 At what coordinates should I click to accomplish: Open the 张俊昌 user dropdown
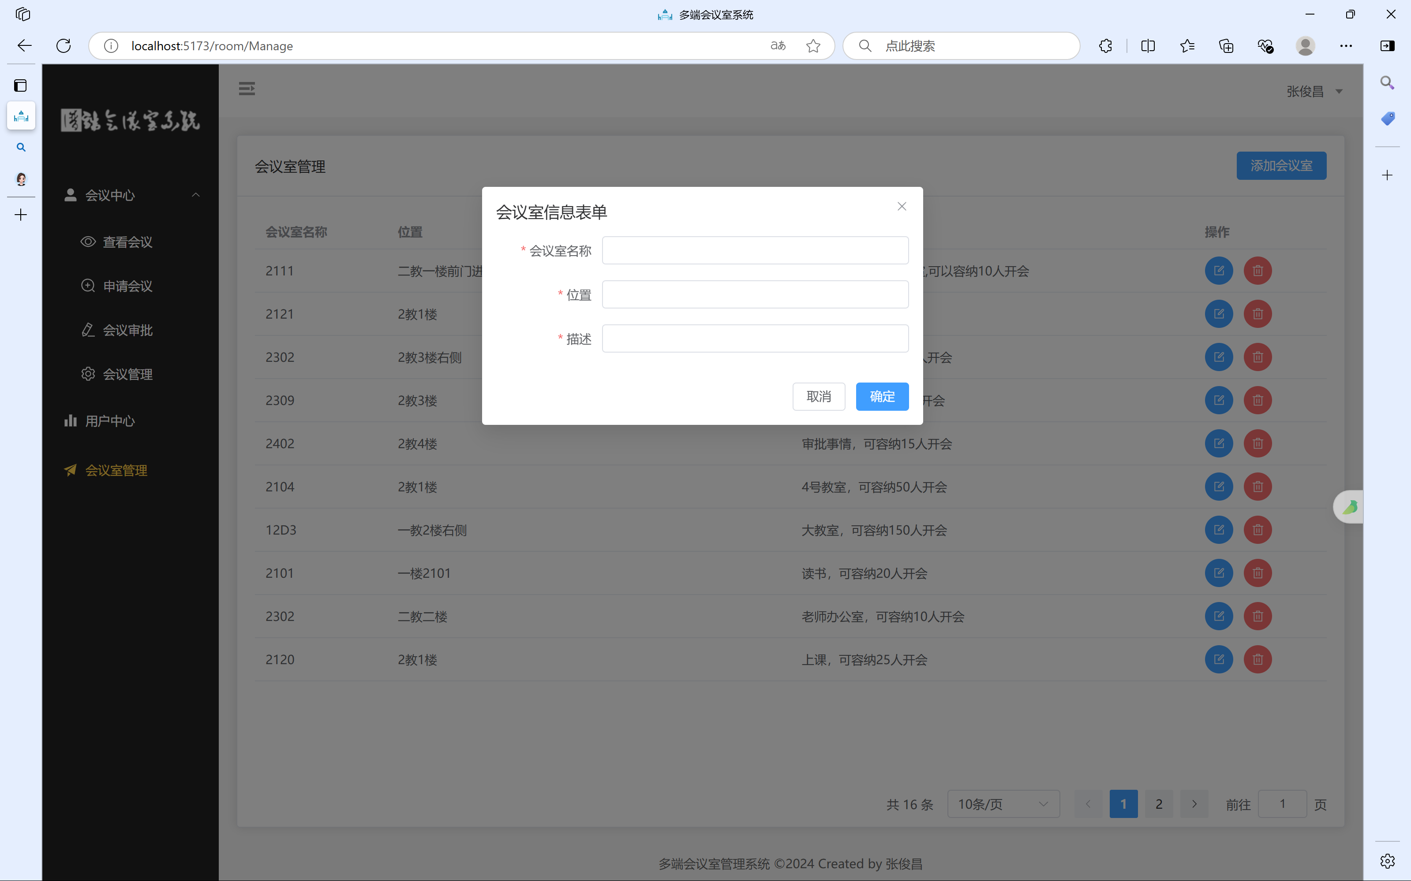(x=1314, y=92)
